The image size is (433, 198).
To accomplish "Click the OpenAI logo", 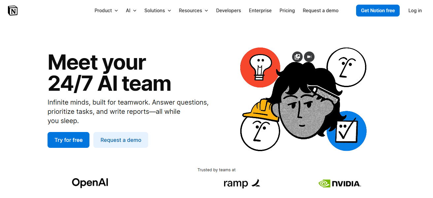I will pyautogui.click(x=90, y=182).
